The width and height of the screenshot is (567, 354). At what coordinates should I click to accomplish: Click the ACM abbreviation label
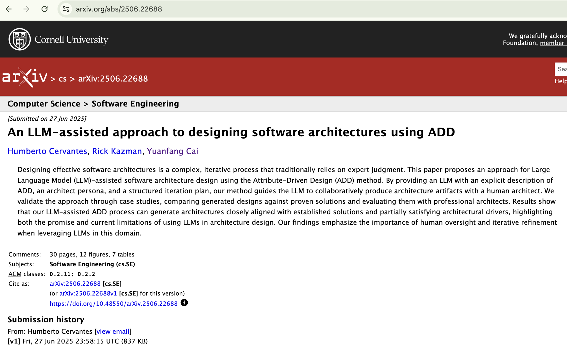point(15,274)
